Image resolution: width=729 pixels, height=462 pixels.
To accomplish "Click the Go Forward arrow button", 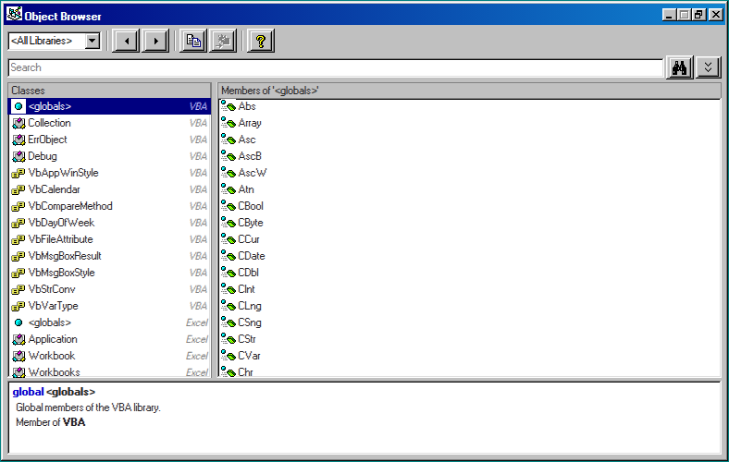I will 155,41.
